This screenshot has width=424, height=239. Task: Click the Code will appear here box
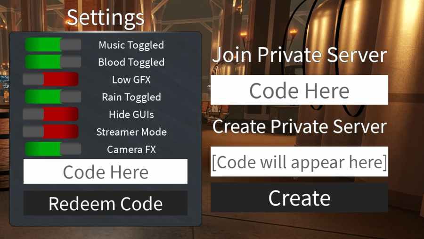tap(299, 162)
